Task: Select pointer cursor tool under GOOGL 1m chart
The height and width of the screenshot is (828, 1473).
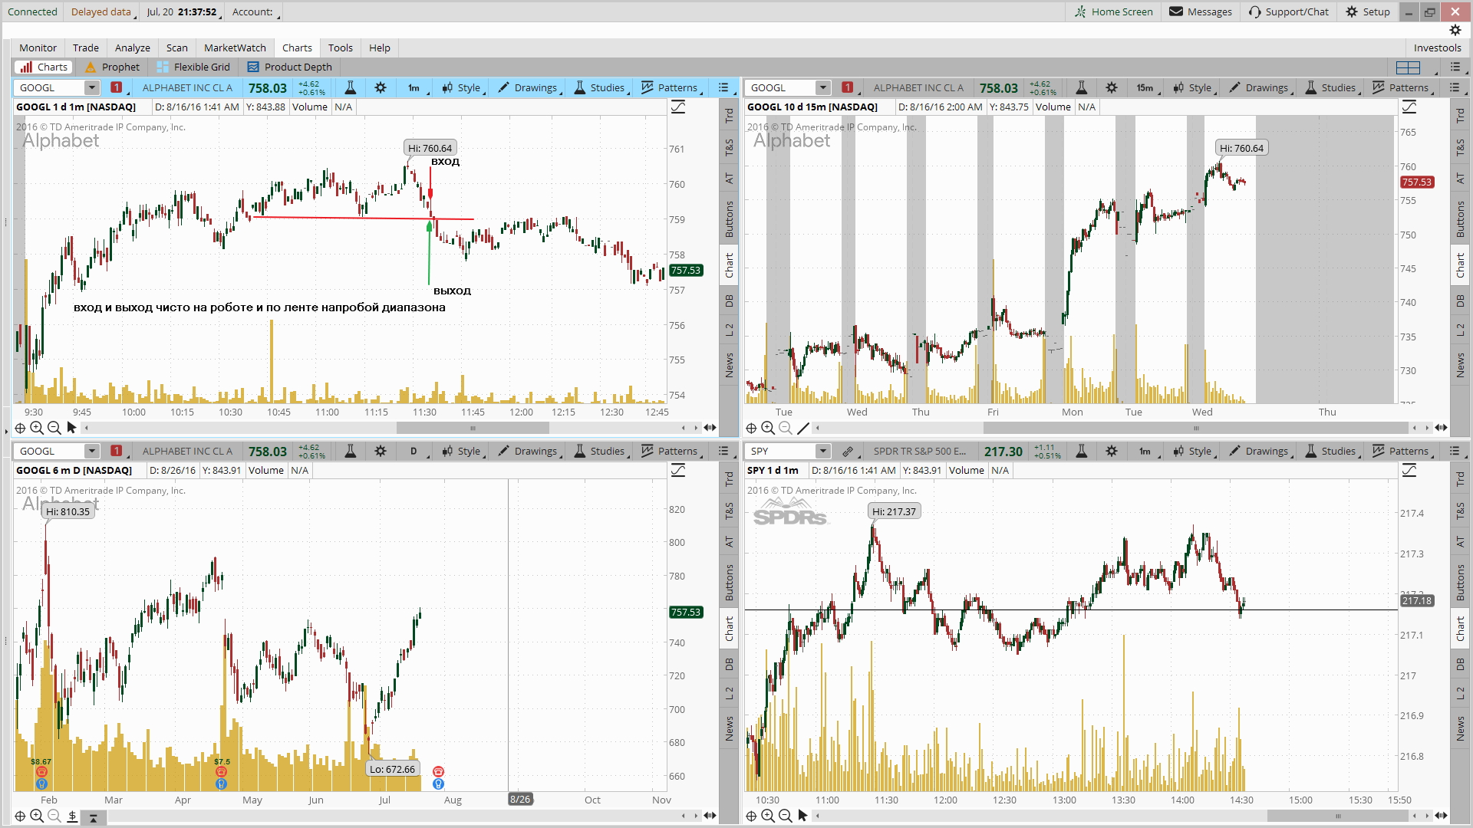Action: point(72,428)
